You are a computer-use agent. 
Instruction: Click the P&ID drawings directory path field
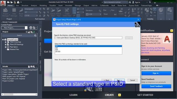pyautogui.click(x=88, y=38)
